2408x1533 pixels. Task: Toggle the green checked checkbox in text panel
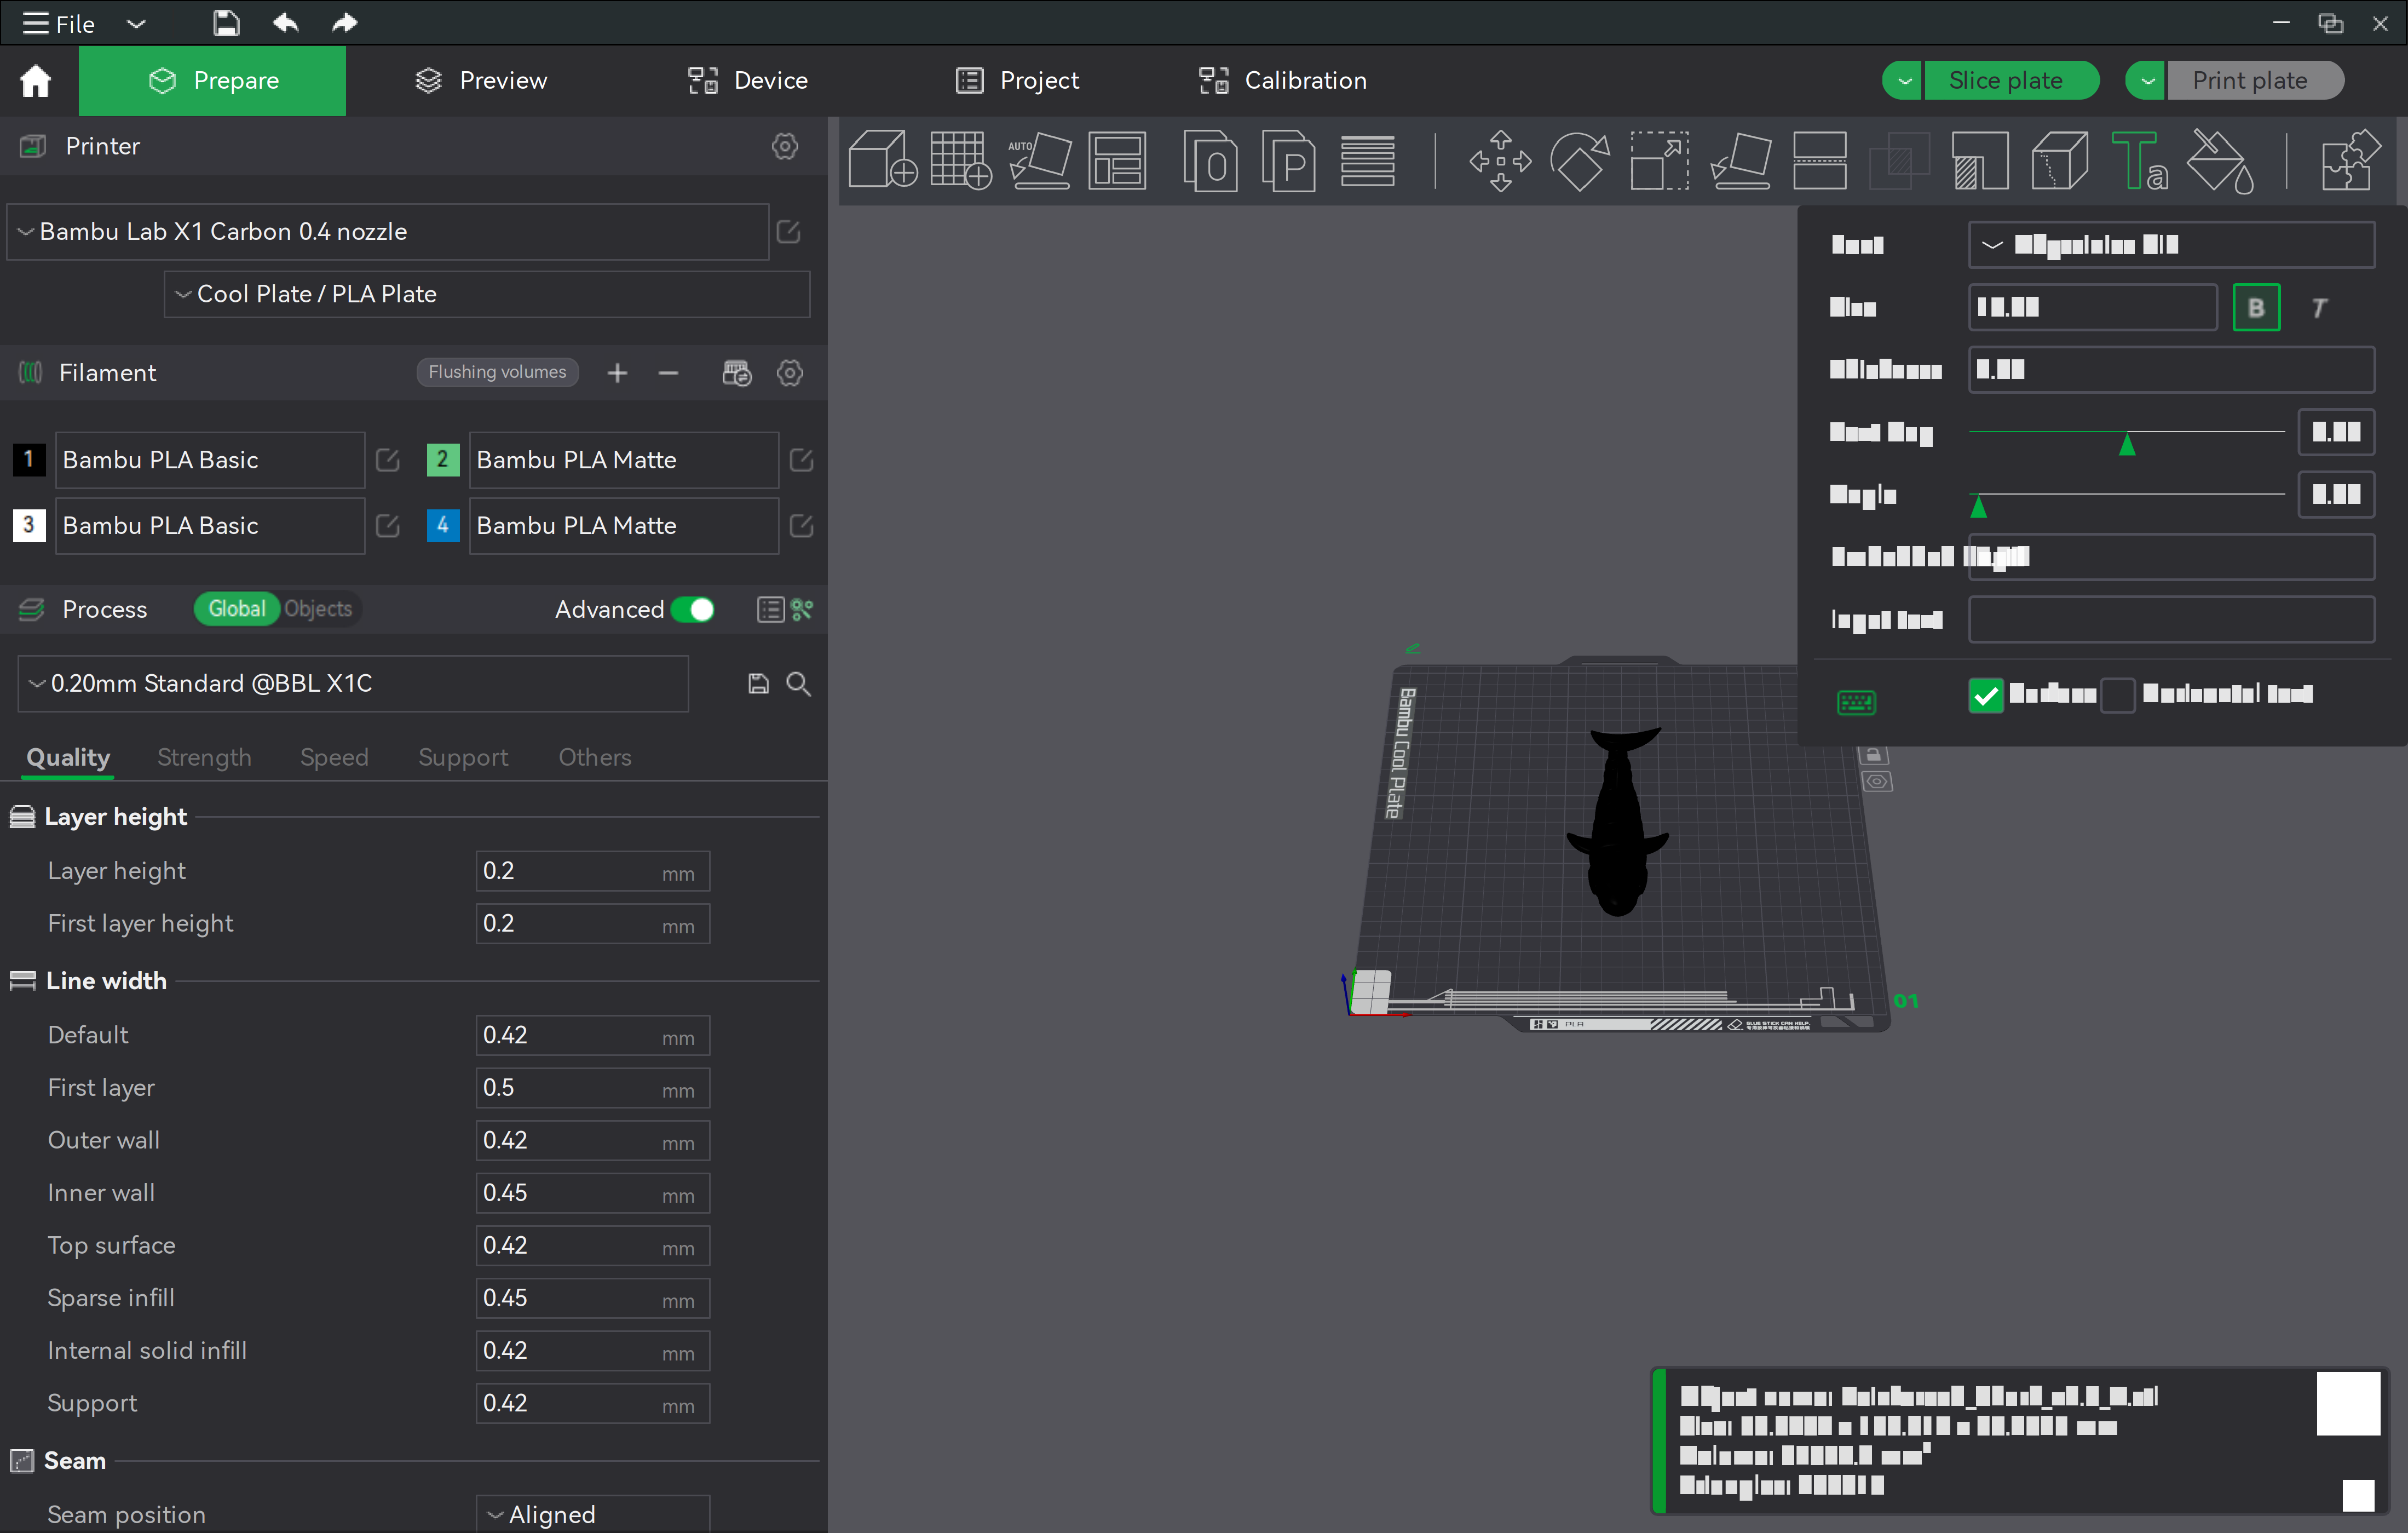1985,695
